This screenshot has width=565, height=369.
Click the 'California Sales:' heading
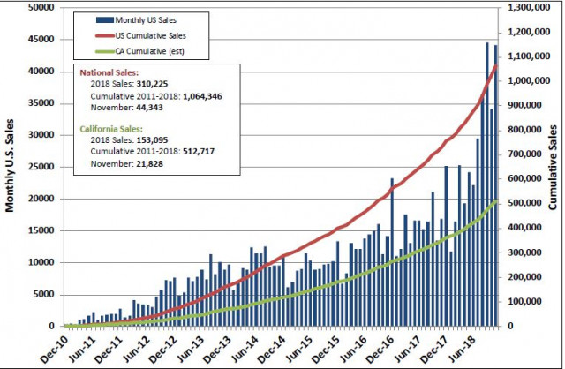point(111,129)
